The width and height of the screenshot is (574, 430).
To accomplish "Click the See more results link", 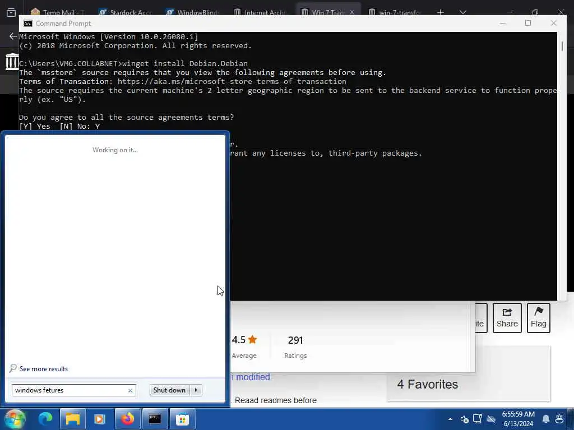I will click(x=44, y=368).
